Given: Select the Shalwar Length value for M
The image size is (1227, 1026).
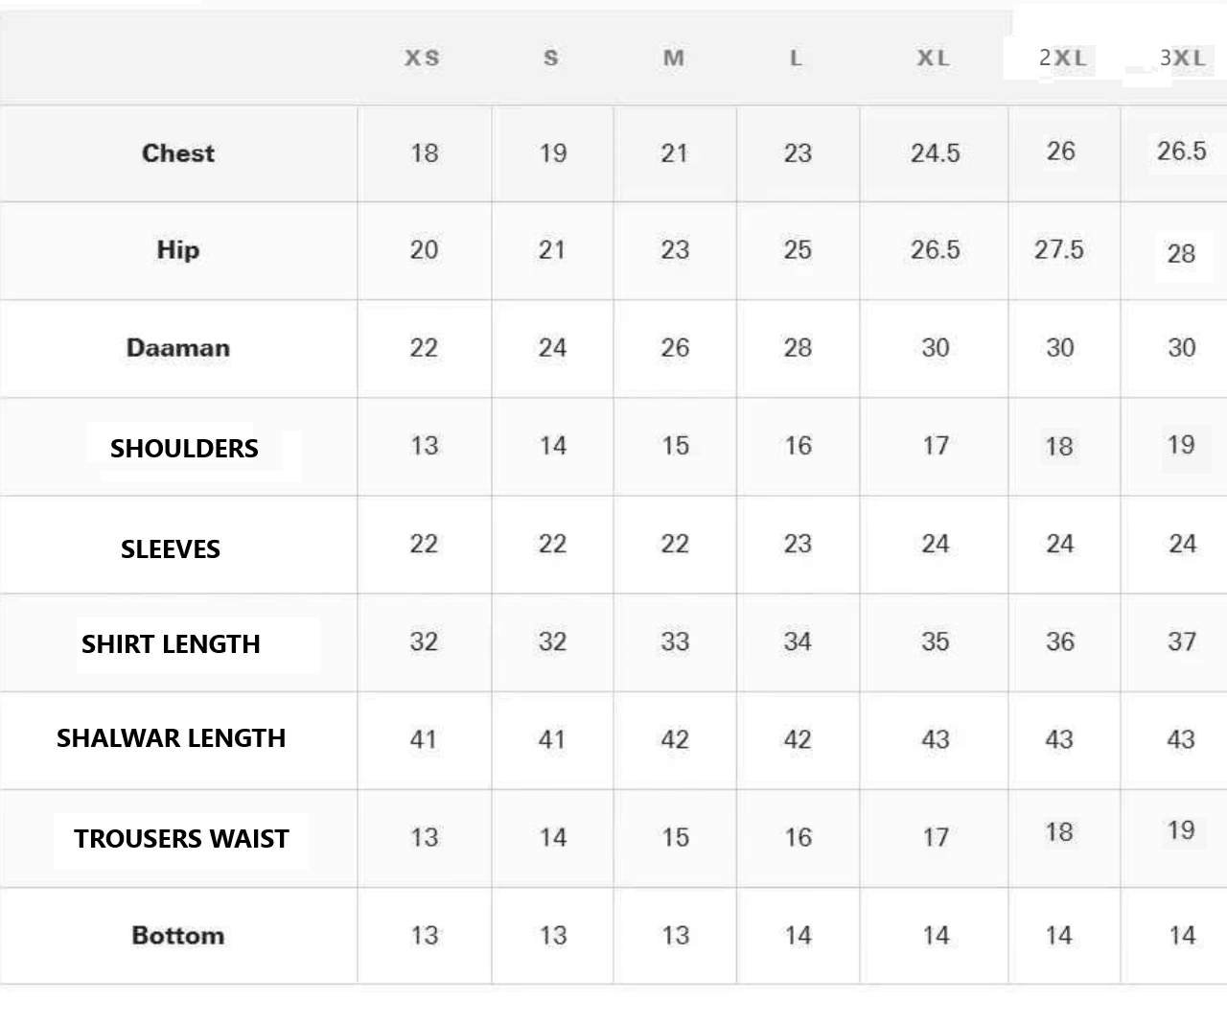Looking at the screenshot, I should click(x=675, y=740).
